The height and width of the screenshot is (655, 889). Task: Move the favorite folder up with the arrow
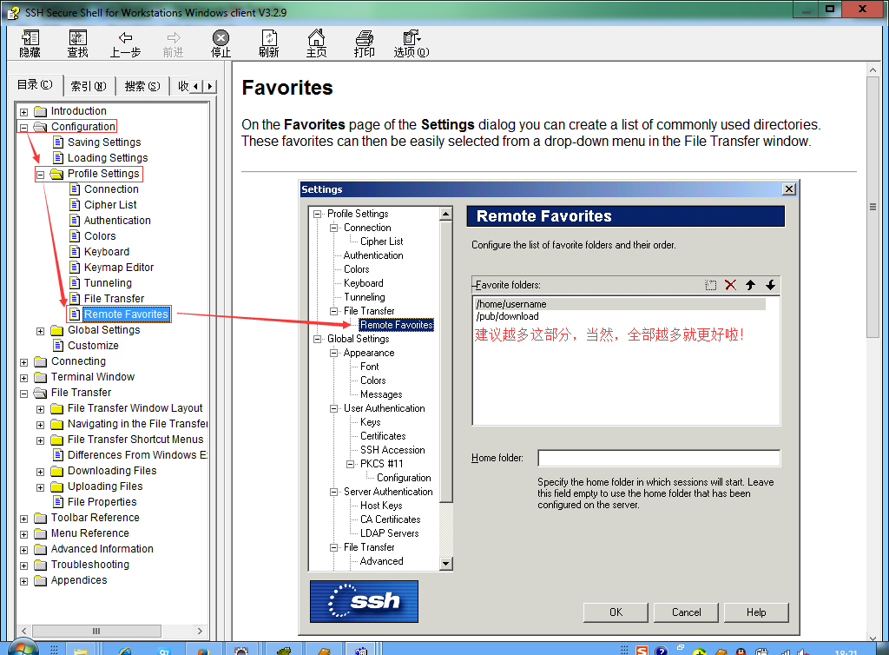(751, 285)
